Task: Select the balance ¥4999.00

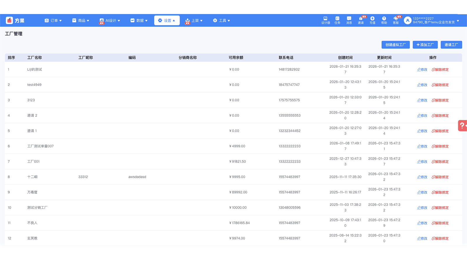Action: click(x=237, y=146)
